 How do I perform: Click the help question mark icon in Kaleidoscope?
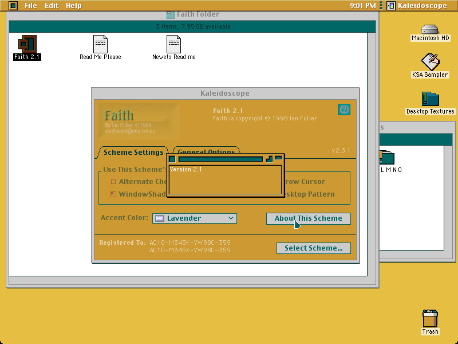coord(344,110)
